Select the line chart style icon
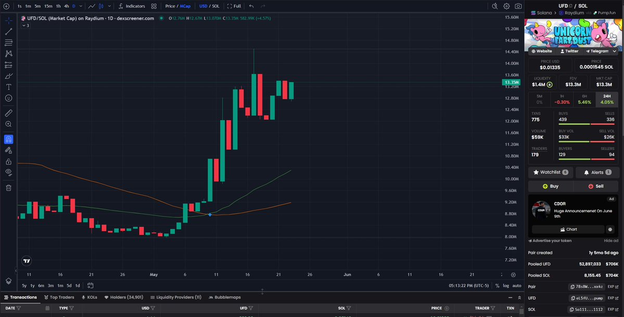The image size is (624, 317). pos(92,6)
